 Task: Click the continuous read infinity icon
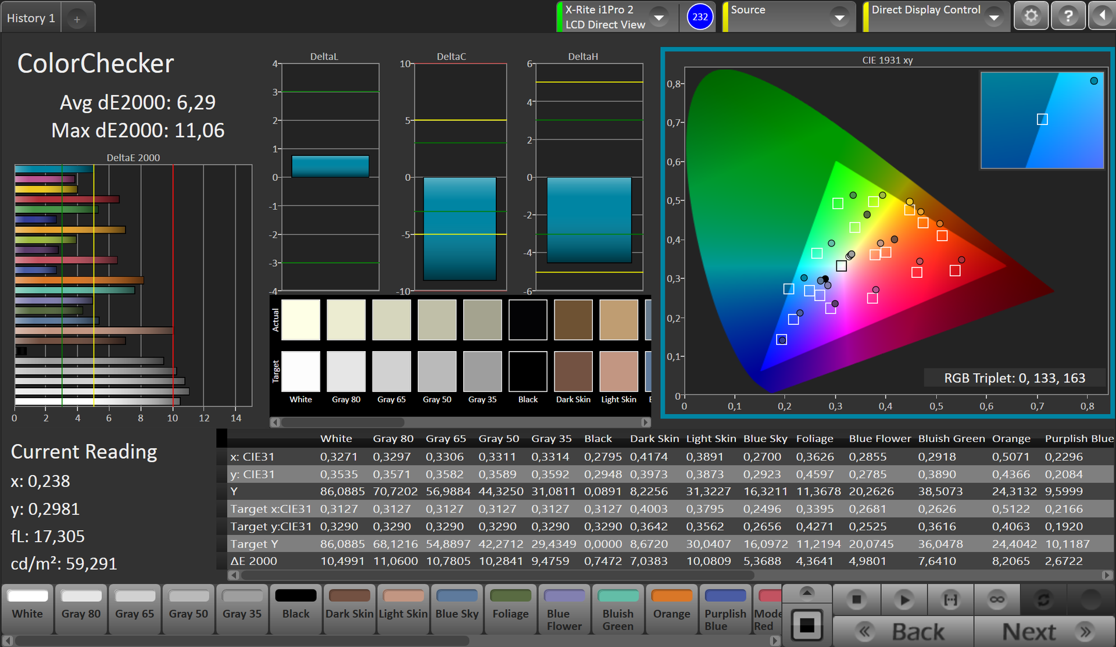pyautogui.click(x=997, y=599)
